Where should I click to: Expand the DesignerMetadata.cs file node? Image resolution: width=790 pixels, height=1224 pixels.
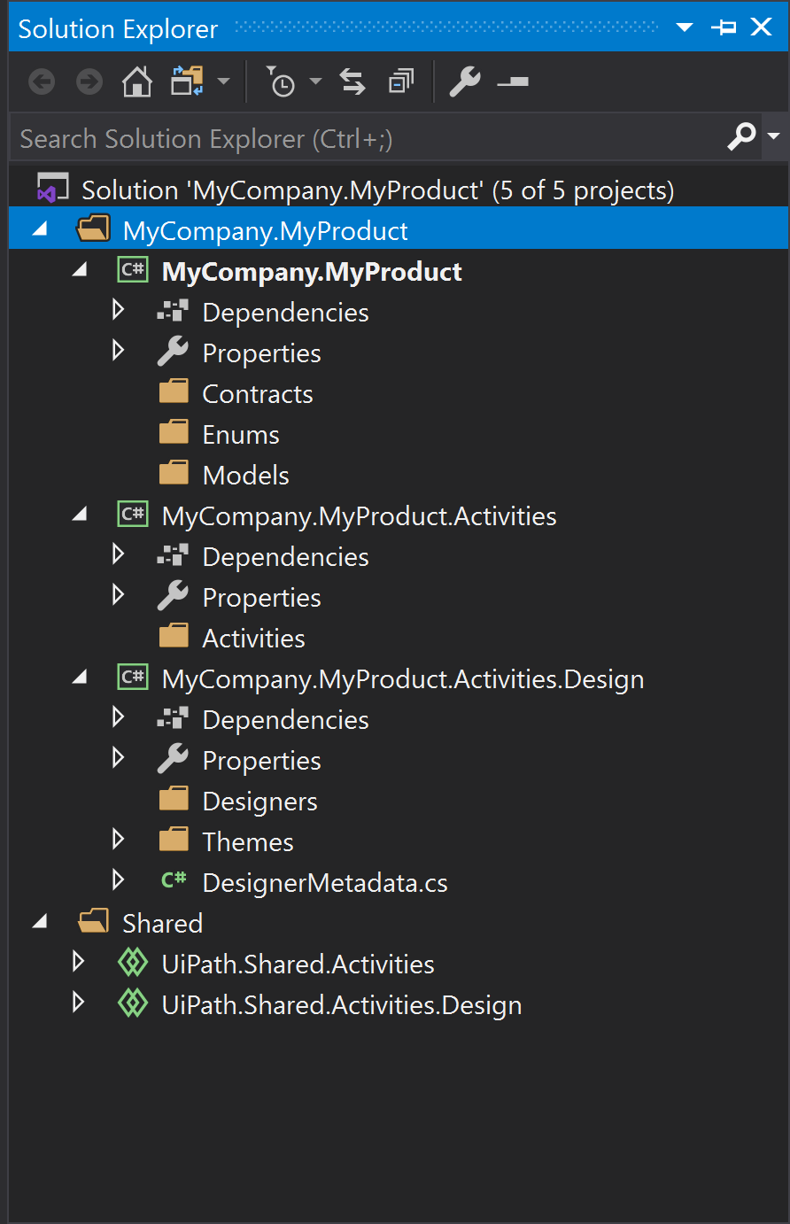[x=119, y=880]
